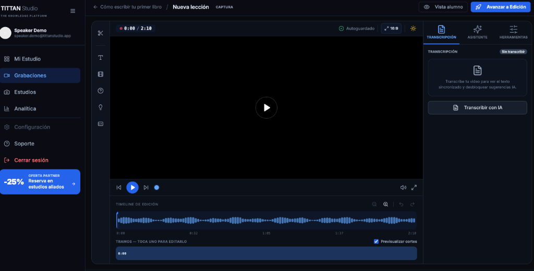Click the Autoguardado status indicator
534x271 pixels.
(357, 29)
